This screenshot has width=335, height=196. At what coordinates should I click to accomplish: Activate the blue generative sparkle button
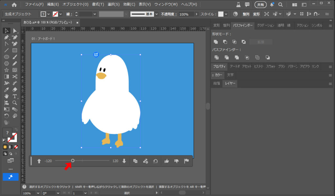click(x=10, y=177)
